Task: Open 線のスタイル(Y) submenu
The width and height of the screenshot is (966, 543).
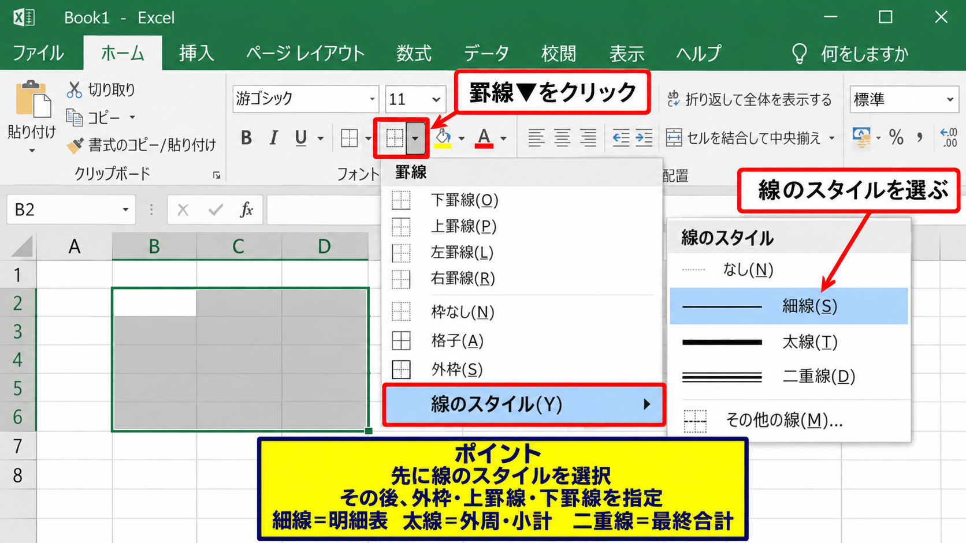Action: click(x=523, y=405)
